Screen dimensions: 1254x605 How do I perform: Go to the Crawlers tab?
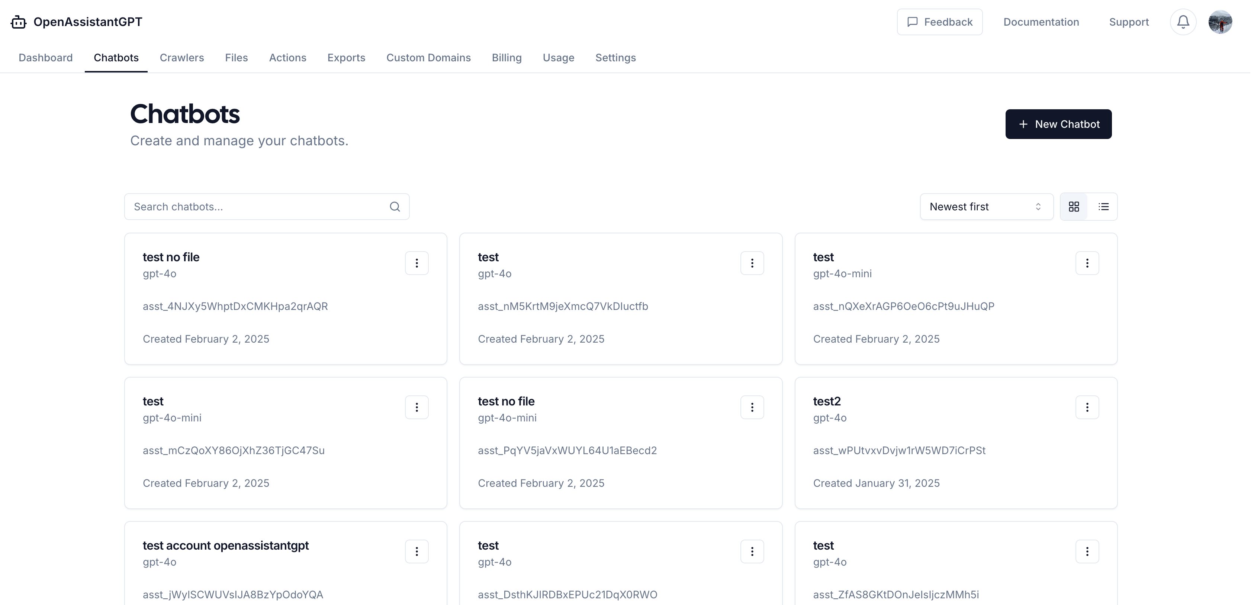coord(181,57)
